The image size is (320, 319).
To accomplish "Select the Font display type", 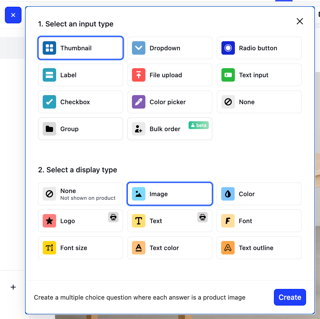I will tap(259, 221).
